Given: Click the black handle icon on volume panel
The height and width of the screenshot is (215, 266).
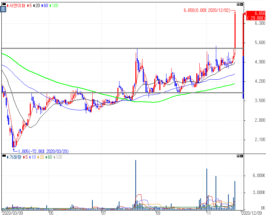Looking at the screenshot, I should click(x=4, y=155).
